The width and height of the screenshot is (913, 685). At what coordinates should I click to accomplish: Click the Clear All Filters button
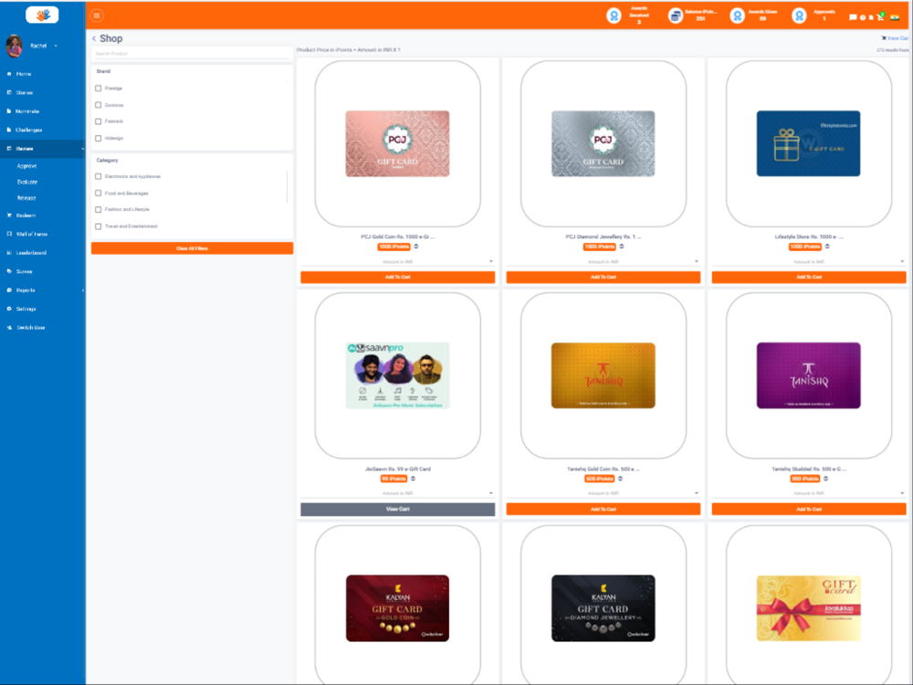192,248
